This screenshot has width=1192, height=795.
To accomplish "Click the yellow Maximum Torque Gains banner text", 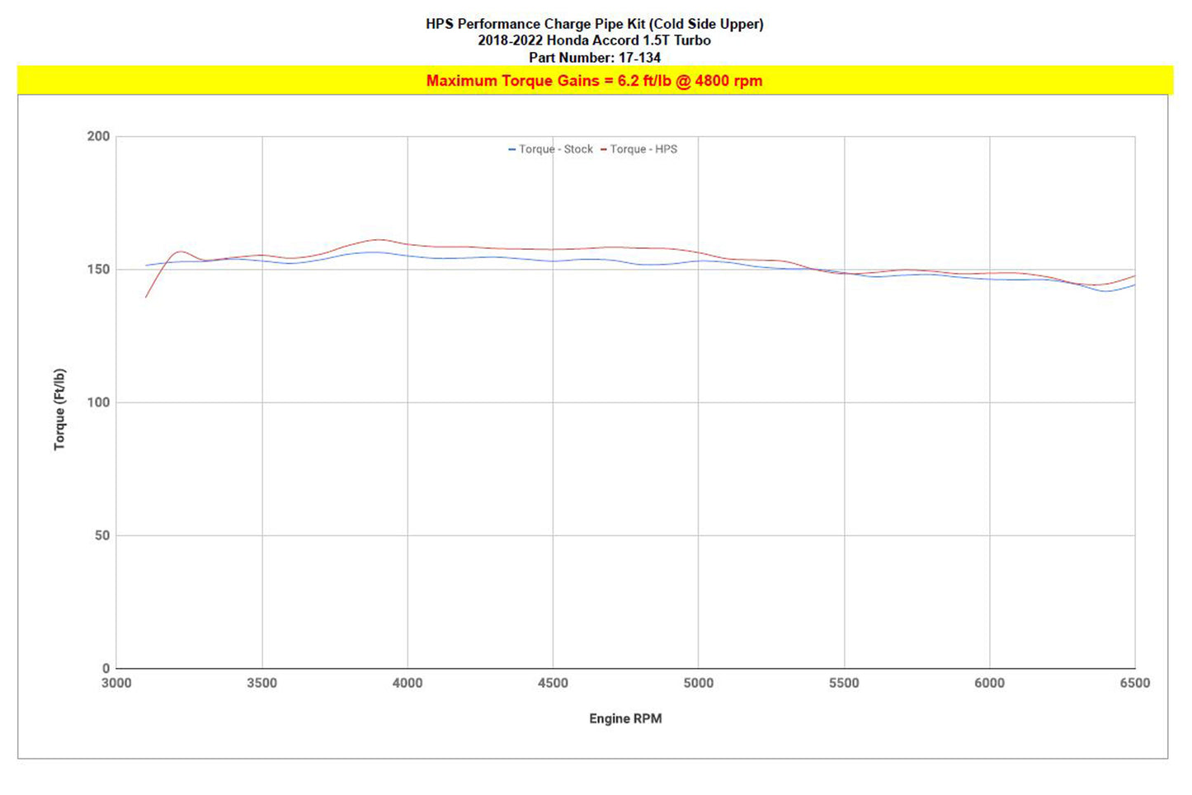I will point(594,81).
